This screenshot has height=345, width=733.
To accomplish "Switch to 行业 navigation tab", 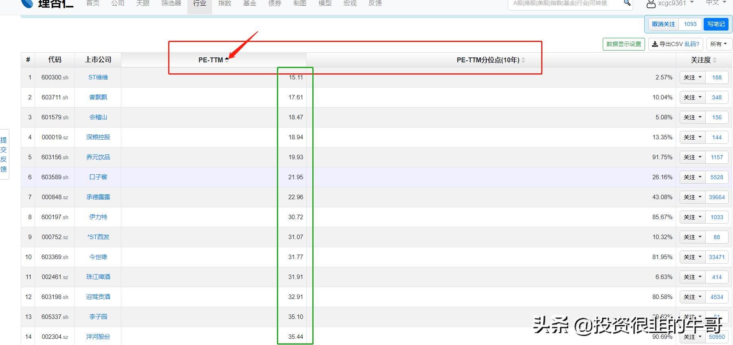I will click(200, 4).
